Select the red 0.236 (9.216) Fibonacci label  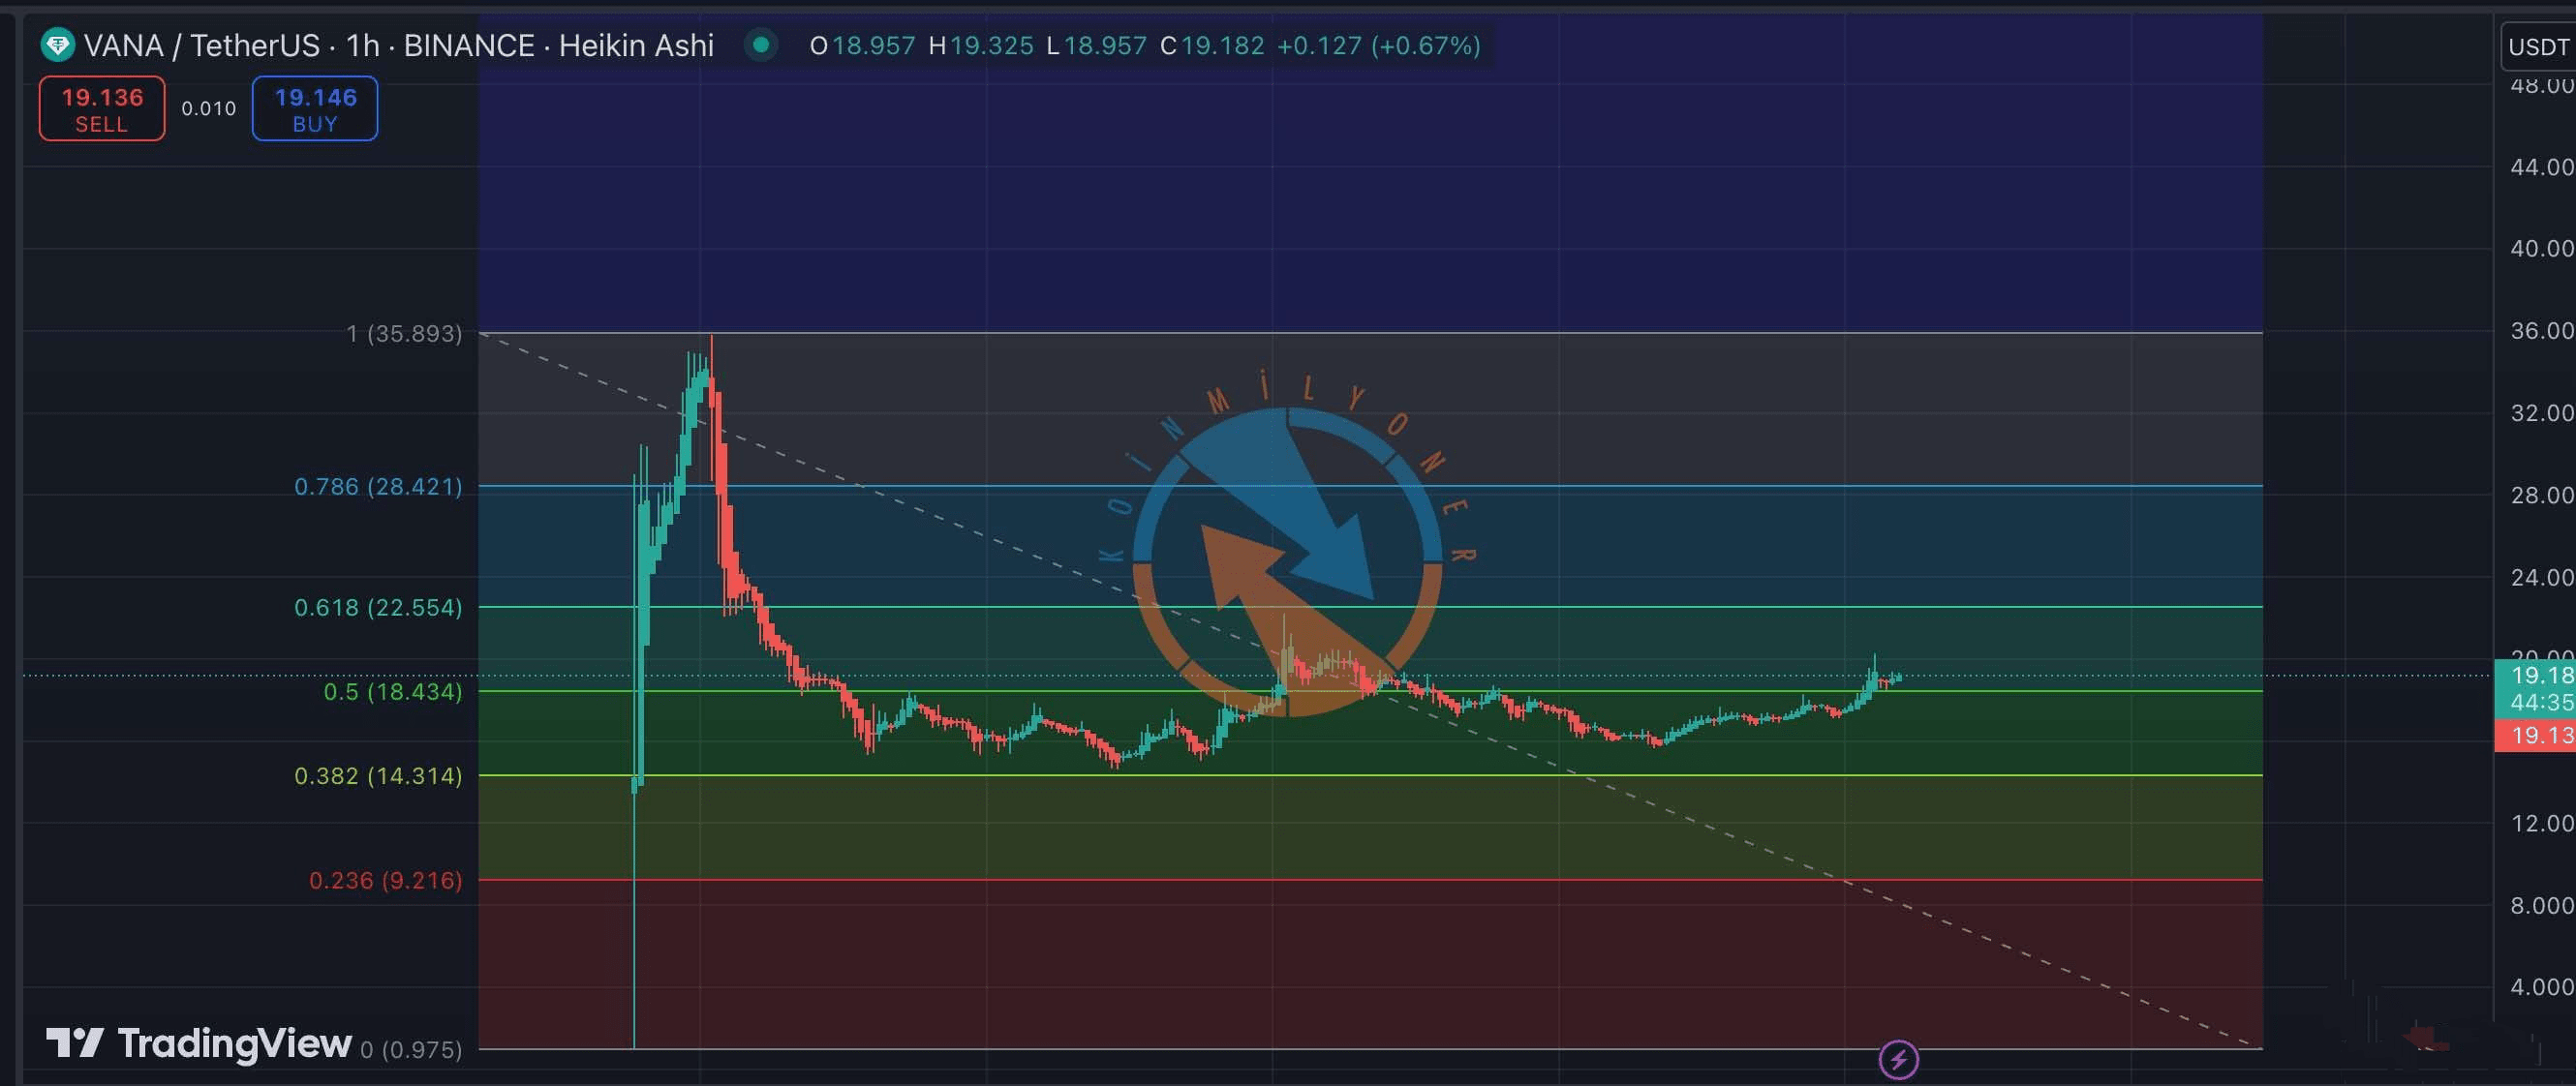tap(385, 880)
